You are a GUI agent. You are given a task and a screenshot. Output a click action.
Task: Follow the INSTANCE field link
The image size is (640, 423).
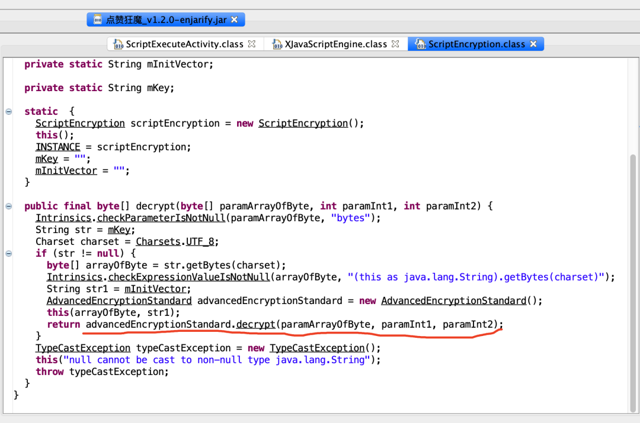pos(58,147)
